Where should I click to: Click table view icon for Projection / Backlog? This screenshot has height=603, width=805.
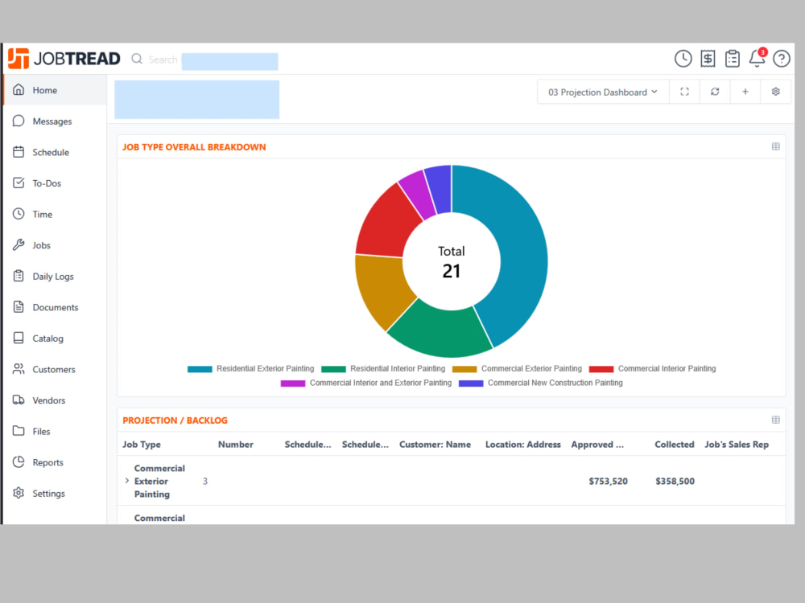[x=776, y=420]
